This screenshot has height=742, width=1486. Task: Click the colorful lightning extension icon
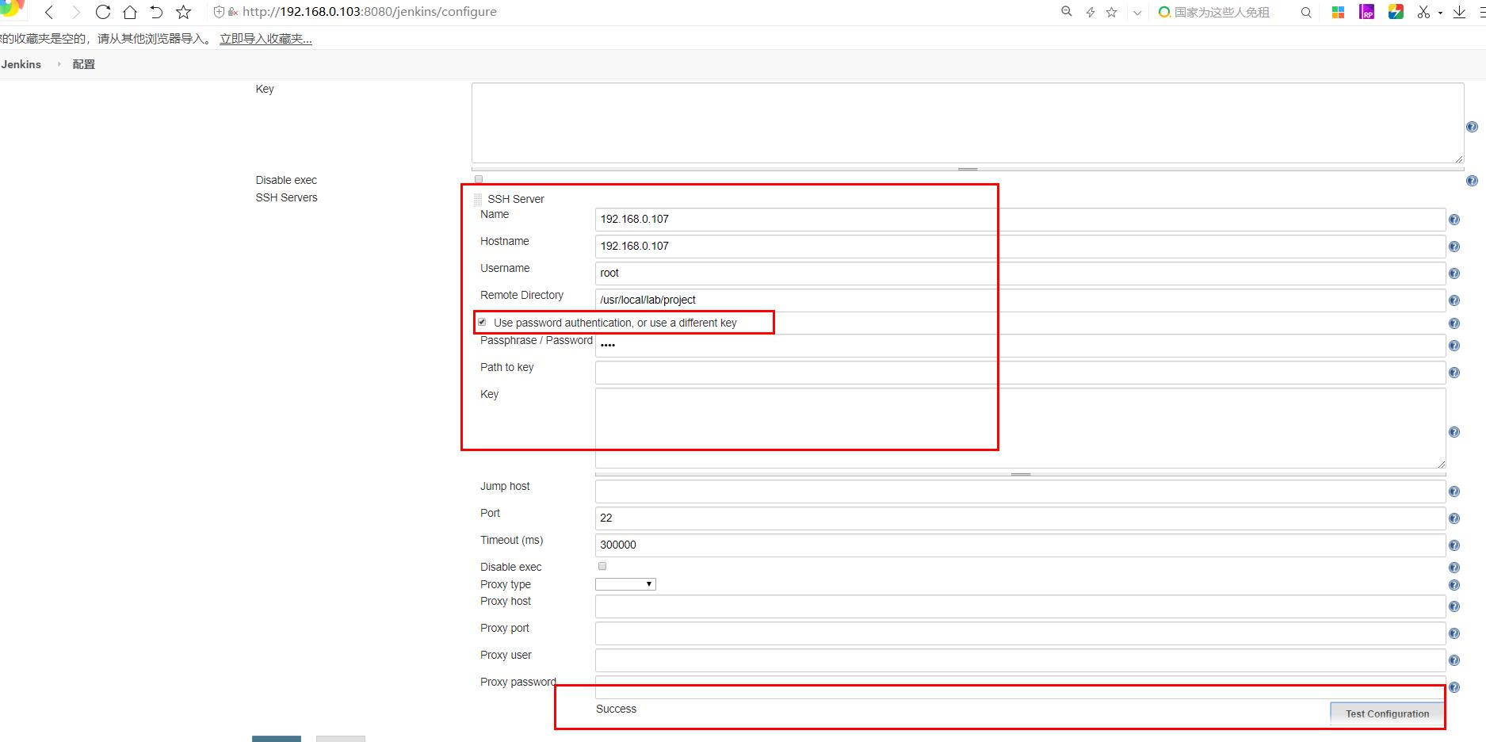coord(1396,12)
